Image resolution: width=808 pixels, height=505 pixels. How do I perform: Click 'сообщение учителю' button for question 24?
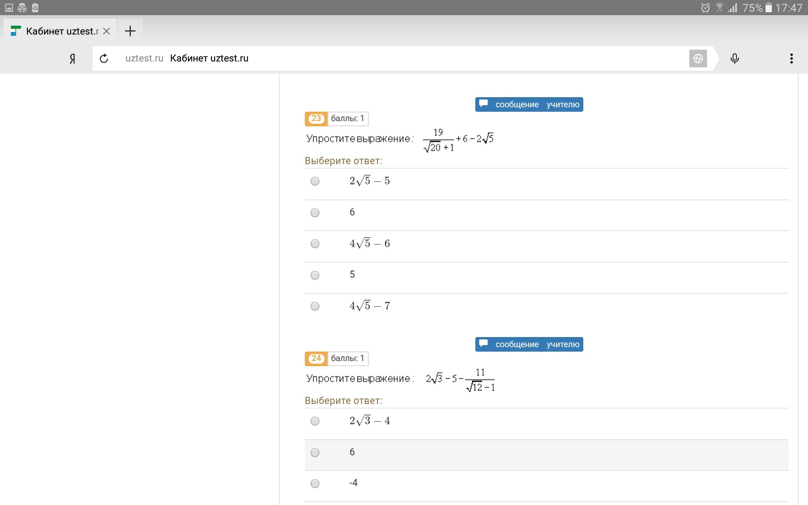coord(529,344)
